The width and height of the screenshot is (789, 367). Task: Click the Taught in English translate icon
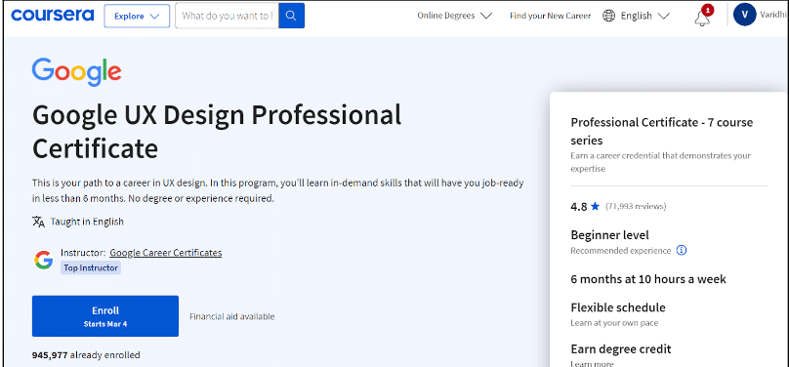click(38, 222)
